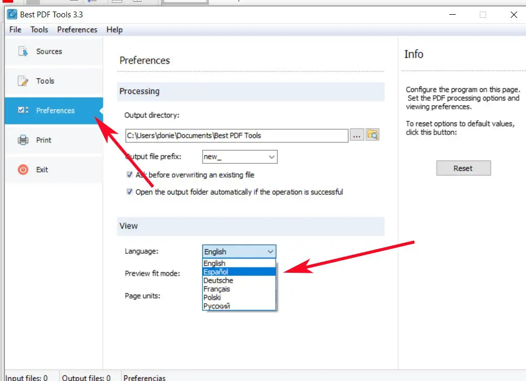
Task: Click into the Output directory path field
Action: pos(237,135)
